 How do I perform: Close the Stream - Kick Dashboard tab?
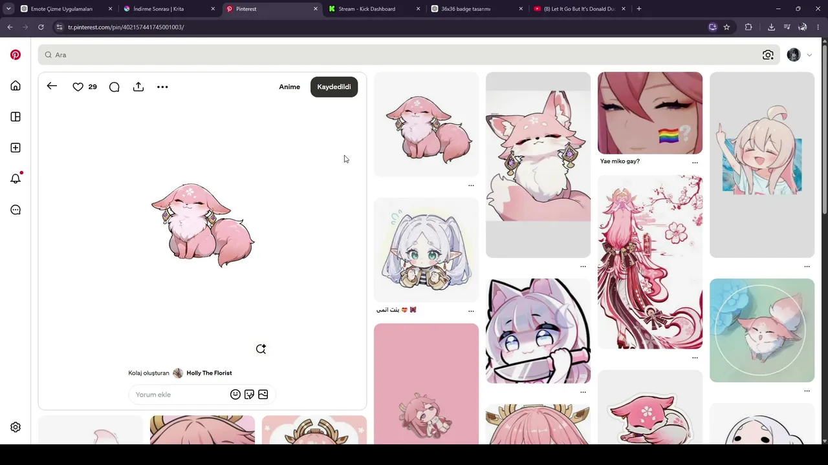[418, 9]
